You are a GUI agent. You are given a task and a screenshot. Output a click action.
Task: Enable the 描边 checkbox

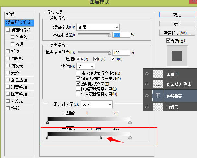point(8,51)
